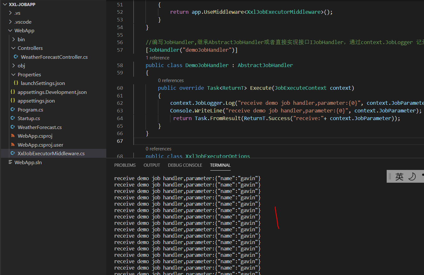Open launchSettings.json file
This screenshot has height=275, width=424.
pyautogui.click(x=43, y=83)
